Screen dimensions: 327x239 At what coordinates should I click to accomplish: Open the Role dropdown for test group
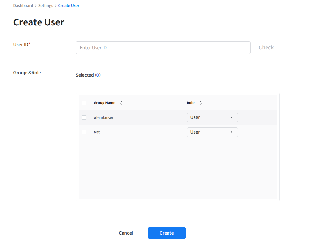coord(212,132)
